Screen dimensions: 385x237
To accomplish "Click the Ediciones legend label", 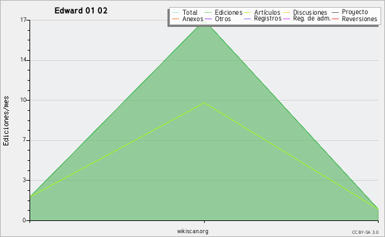I will pos(228,12).
